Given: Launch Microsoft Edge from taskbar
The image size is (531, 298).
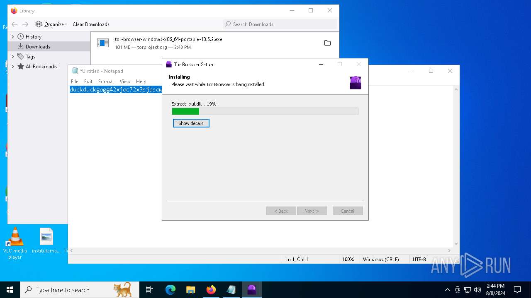Looking at the screenshot, I should click(171, 290).
